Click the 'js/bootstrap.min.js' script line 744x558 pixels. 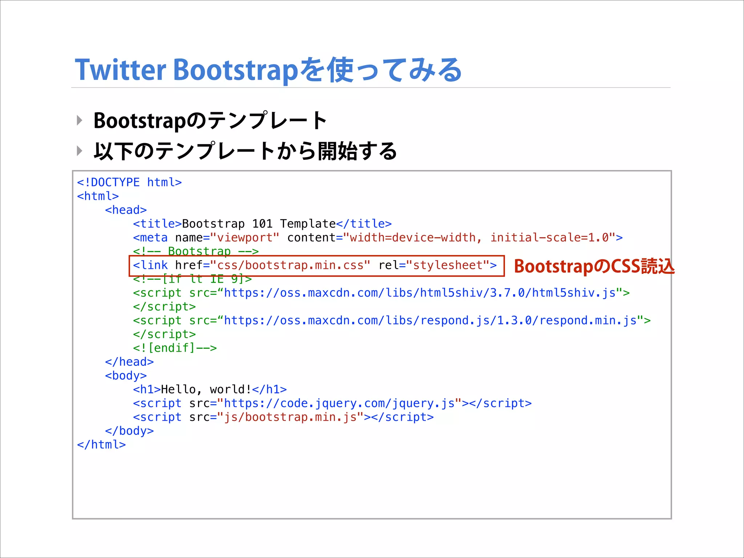pos(283,417)
